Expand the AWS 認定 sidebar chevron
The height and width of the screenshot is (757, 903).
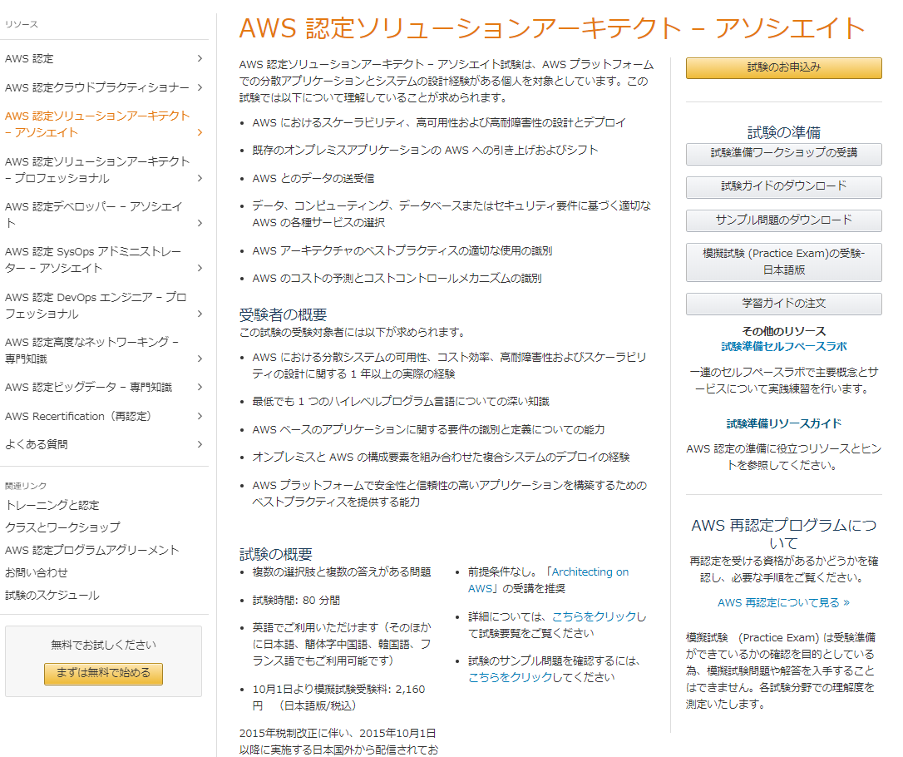click(x=200, y=58)
